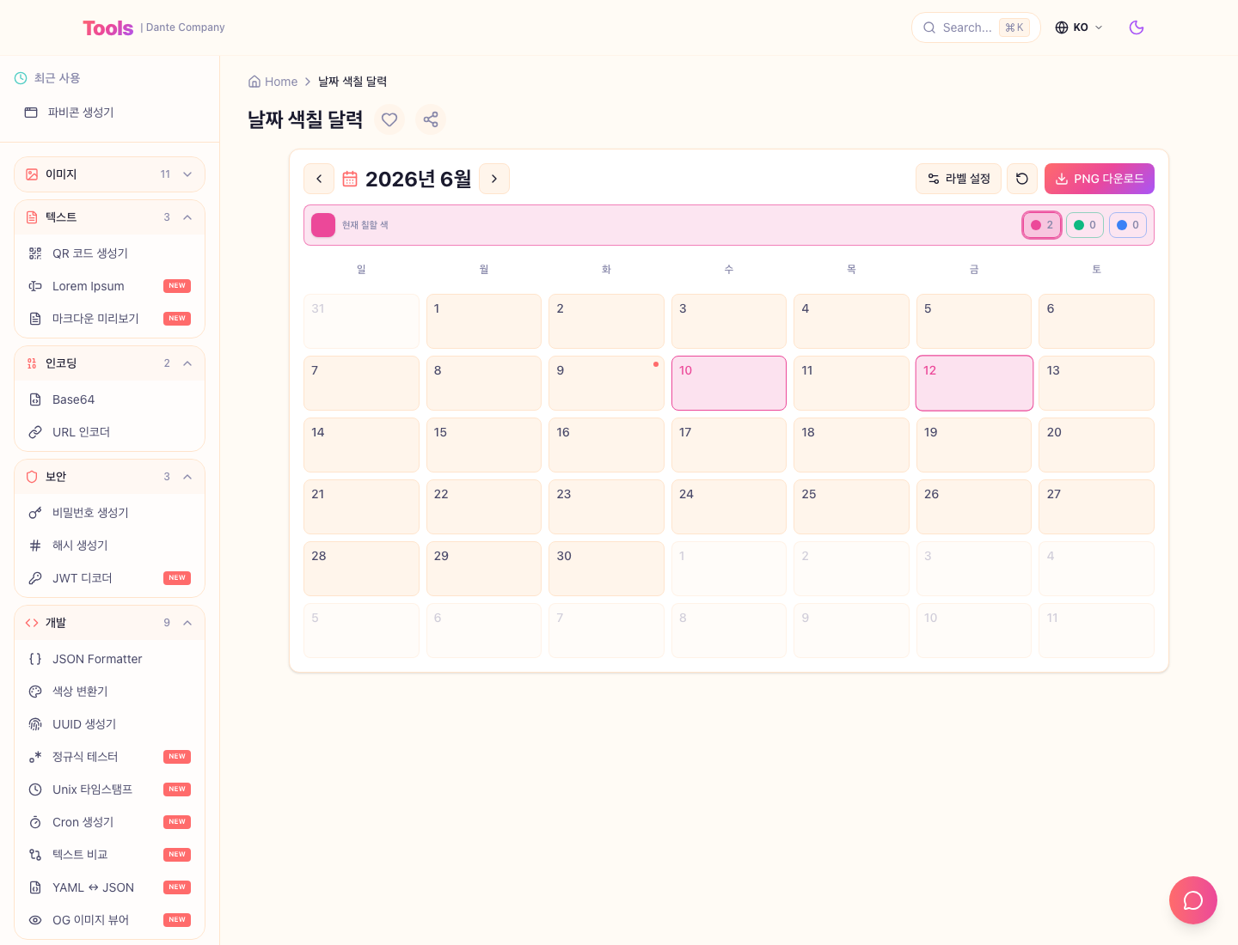
Task: Click the OG 이미지 뷰어 eye icon
Action: click(x=35, y=920)
